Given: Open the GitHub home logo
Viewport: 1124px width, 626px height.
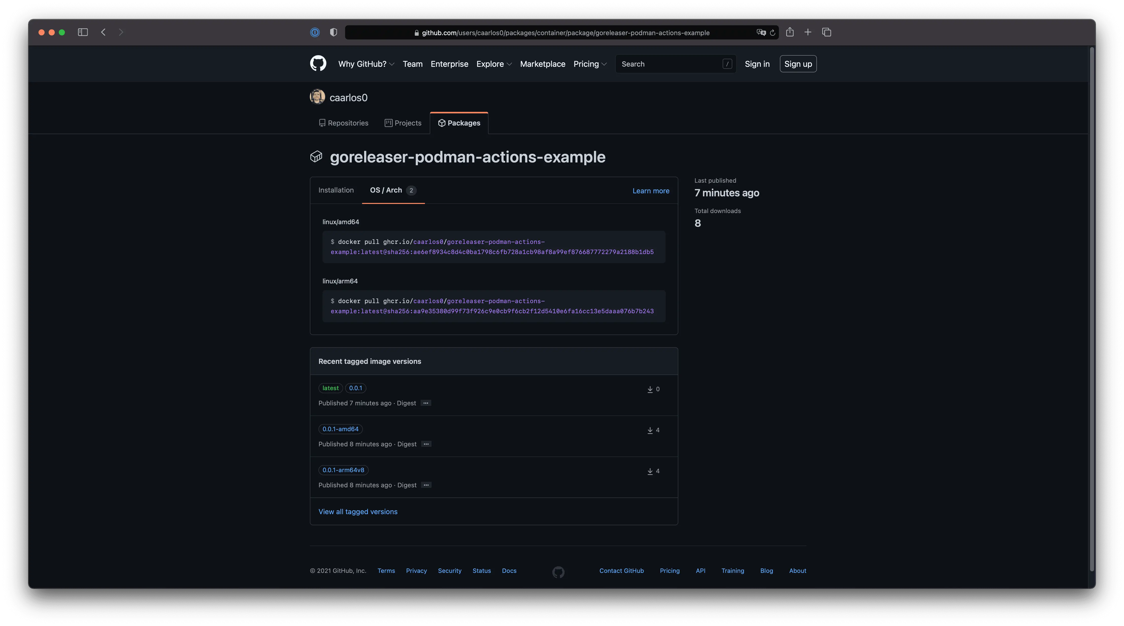Looking at the screenshot, I should 318,64.
